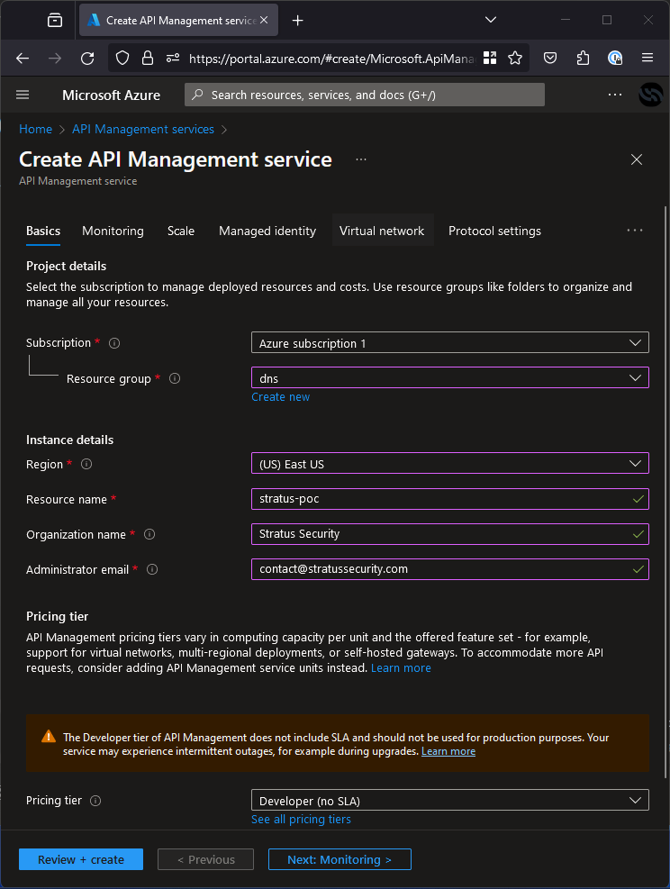This screenshot has height=889, width=670.
Task: Click info icon next to Region
Action: (x=86, y=464)
